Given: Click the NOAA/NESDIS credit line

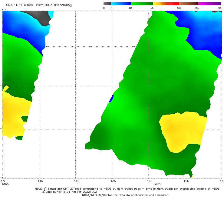Looking at the screenshot, I should (x=125, y=195).
